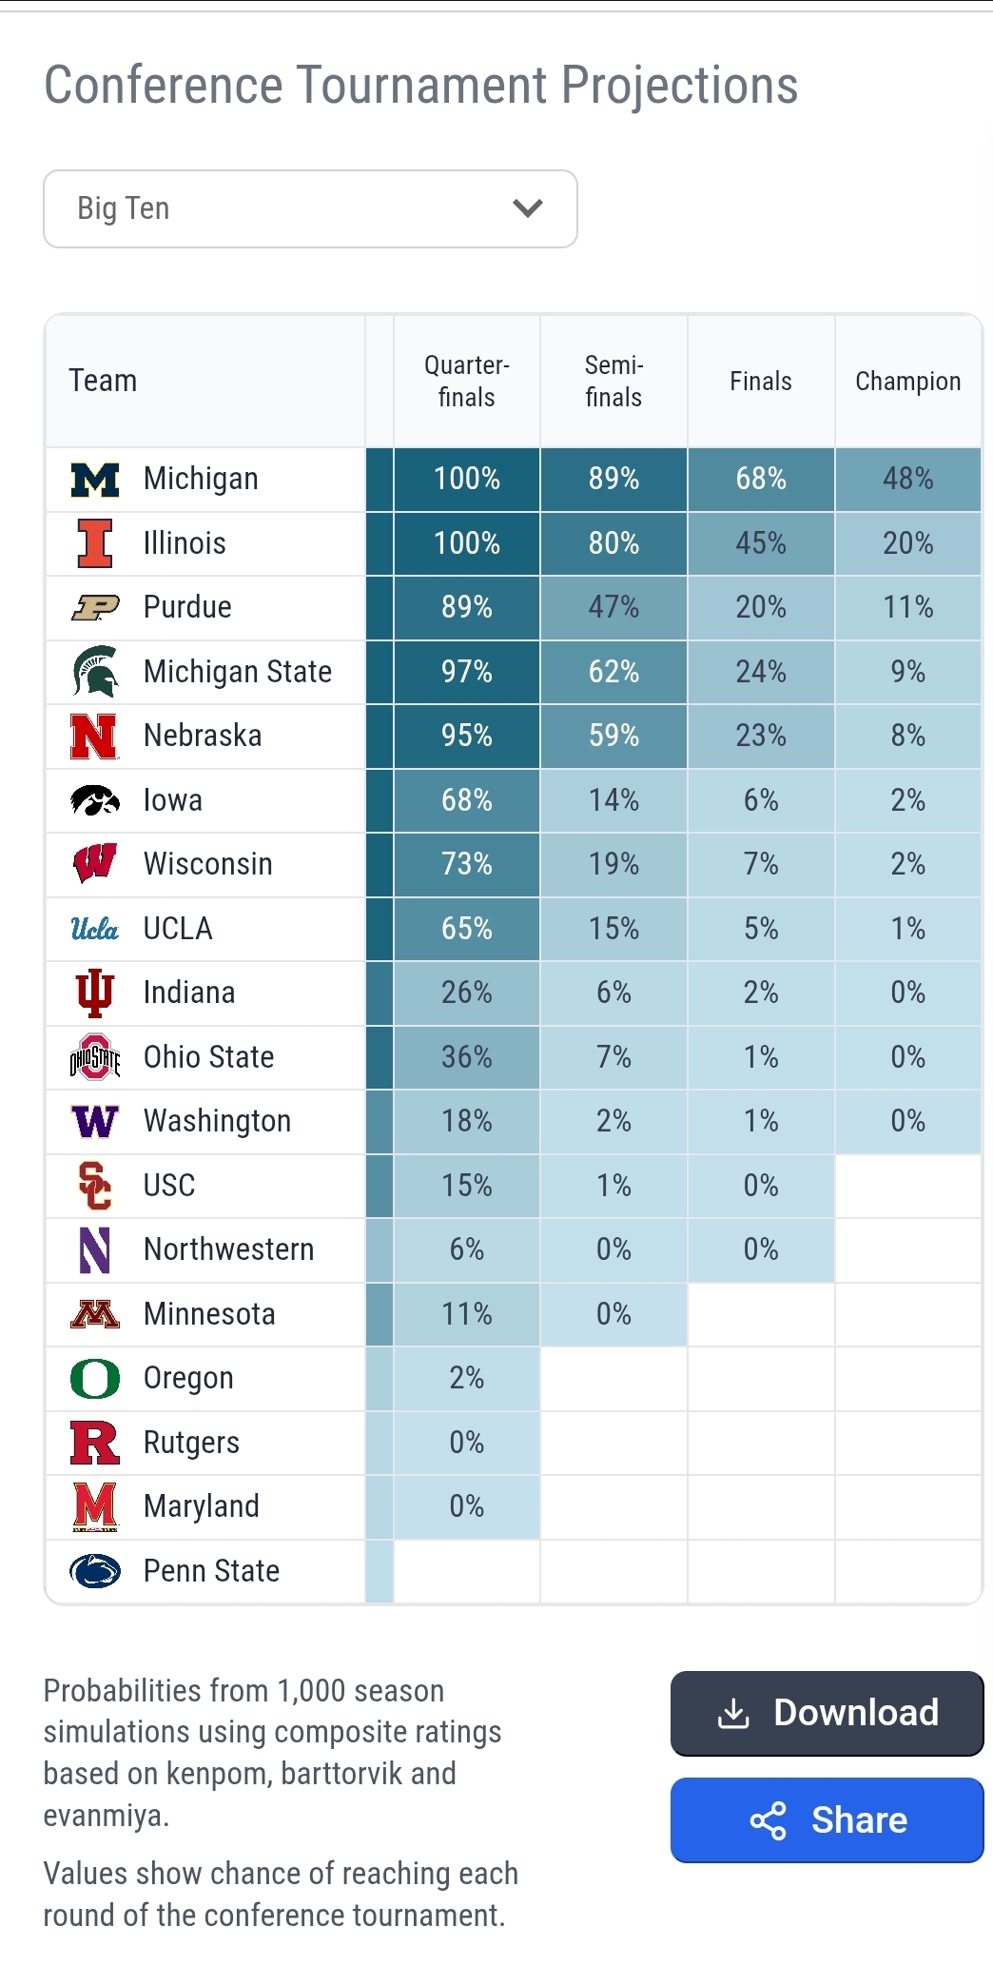This screenshot has height=1966, width=993.
Task: Select the Quarter-finals column header
Action: click(x=466, y=382)
